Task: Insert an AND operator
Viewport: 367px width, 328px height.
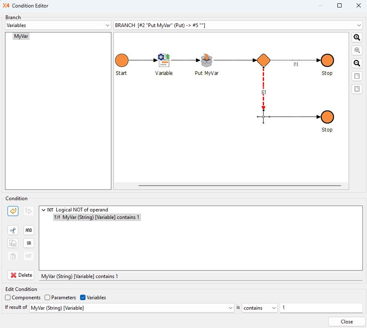Action: tap(28, 230)
